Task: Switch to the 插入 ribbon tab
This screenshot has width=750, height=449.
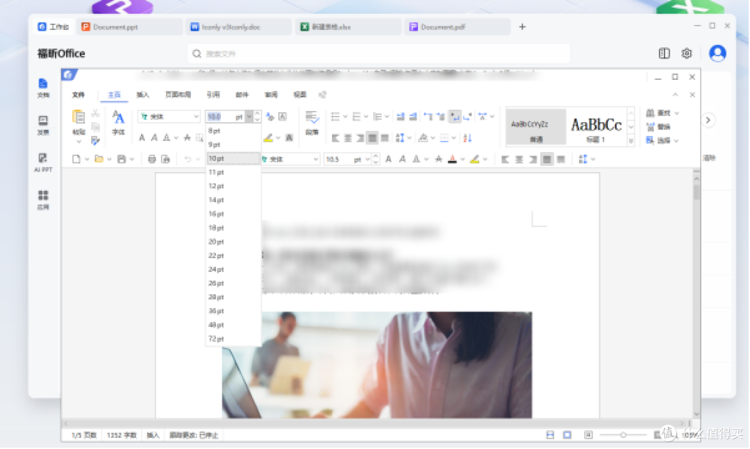Action: 142,94
